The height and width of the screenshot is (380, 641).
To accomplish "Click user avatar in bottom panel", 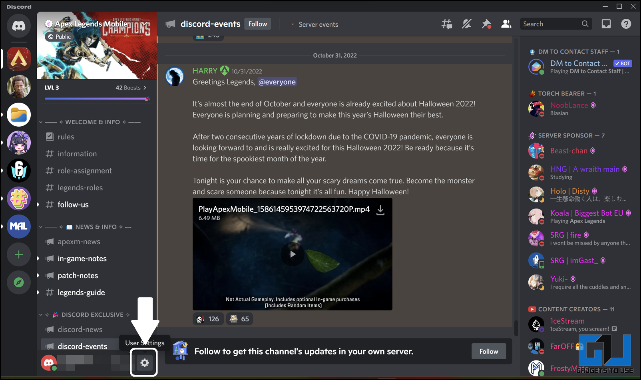I will (x=49, y=363).
